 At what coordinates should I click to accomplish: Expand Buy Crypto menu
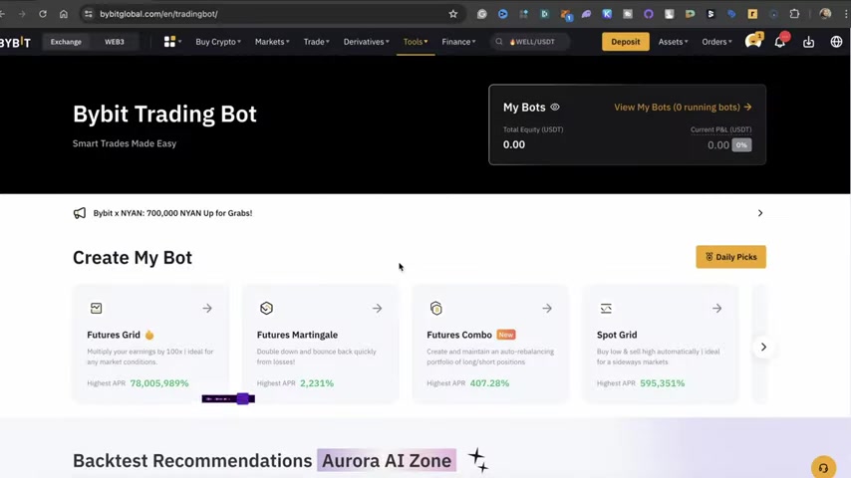[x=218, y=42]
